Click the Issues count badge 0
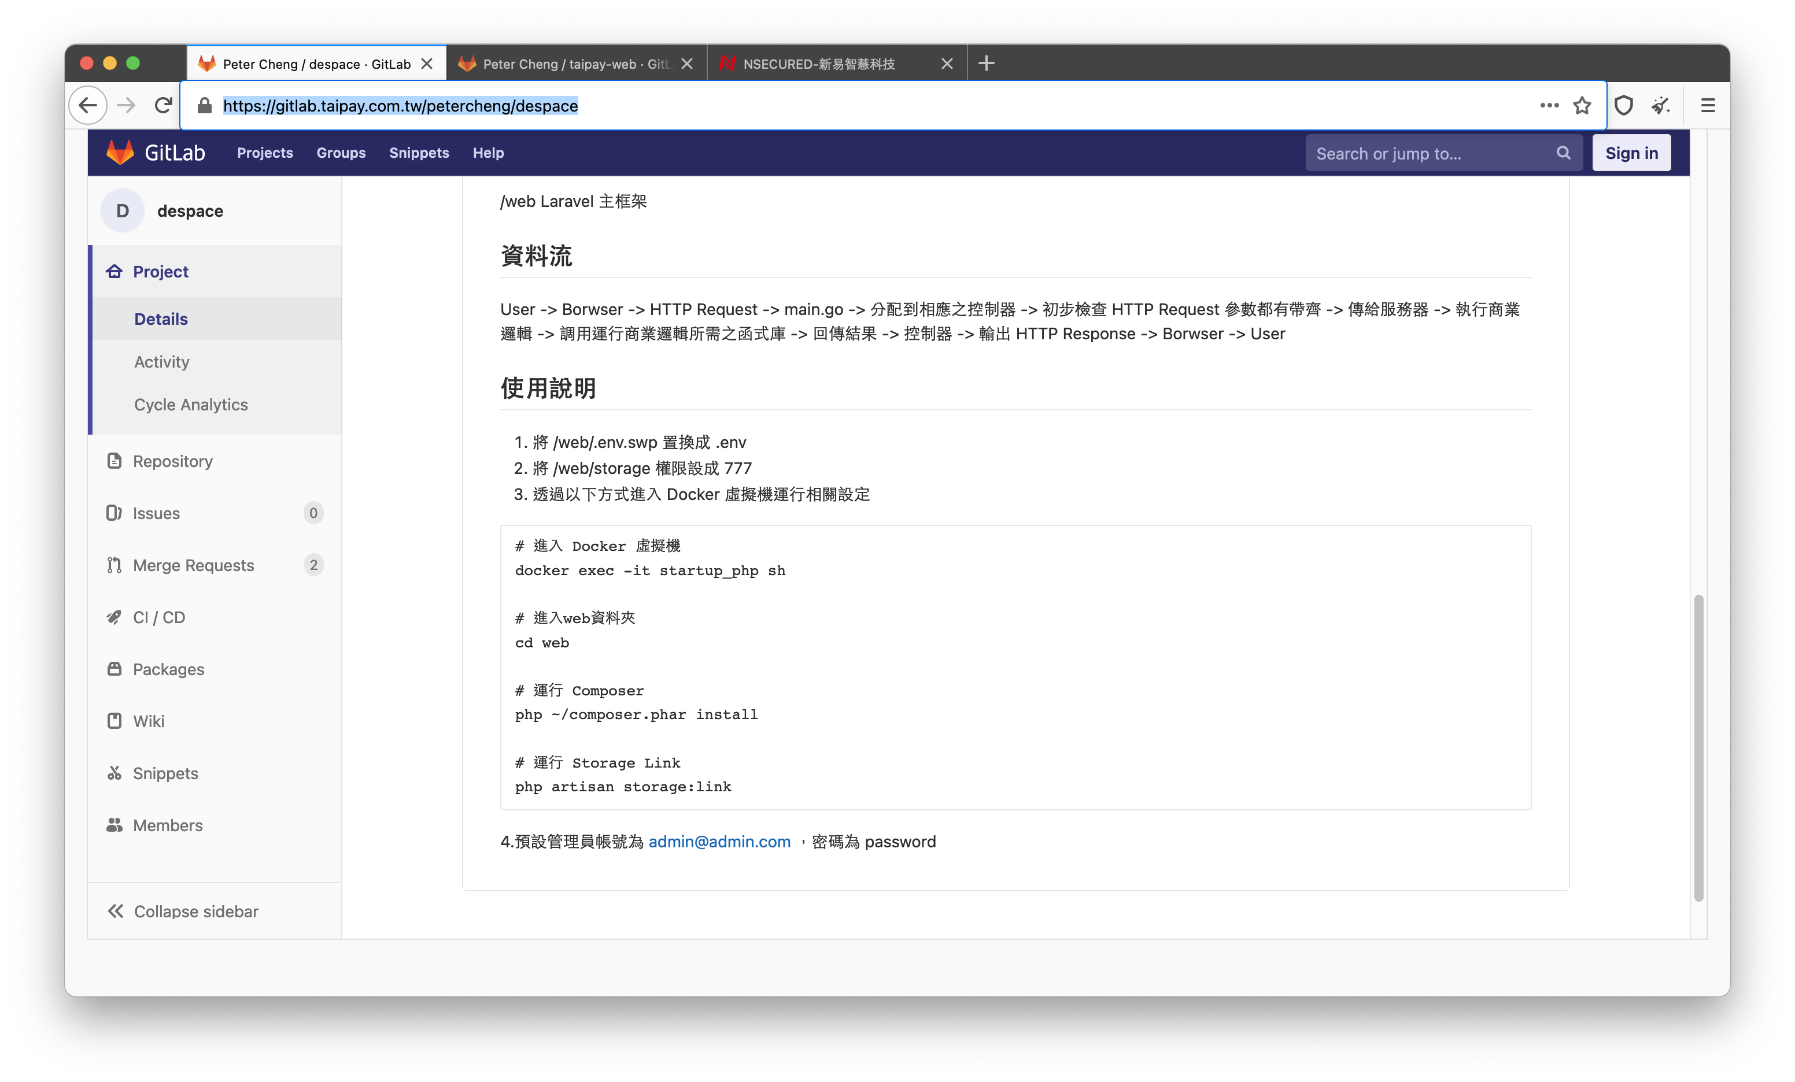The width and height of the screenshot is (1795, 1082). pyautogui.click(x=313, y=513)
